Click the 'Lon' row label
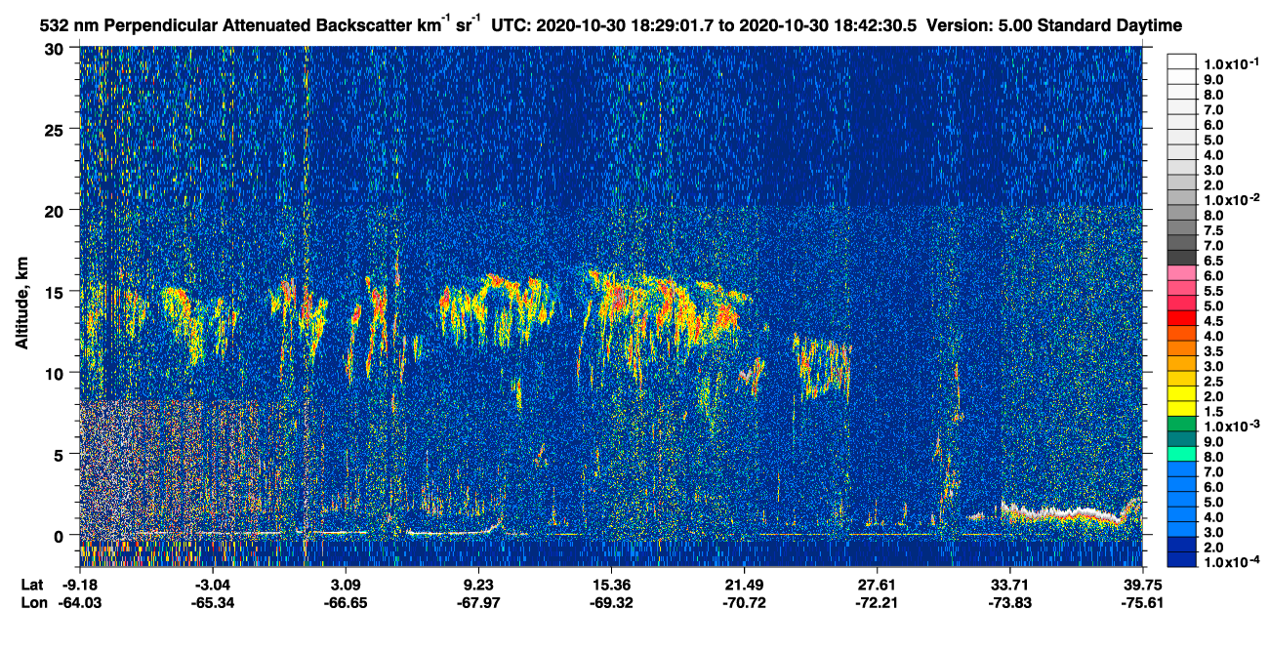The height and width of the screenshot is (651, 1269). (33, 602)
